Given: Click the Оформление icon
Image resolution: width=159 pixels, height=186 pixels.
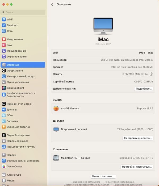Looking at the screenshot, I should click(4, 71).
